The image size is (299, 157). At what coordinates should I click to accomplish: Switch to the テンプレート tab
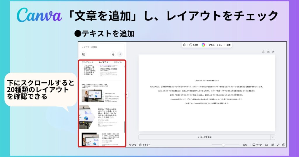pos(88,62)
